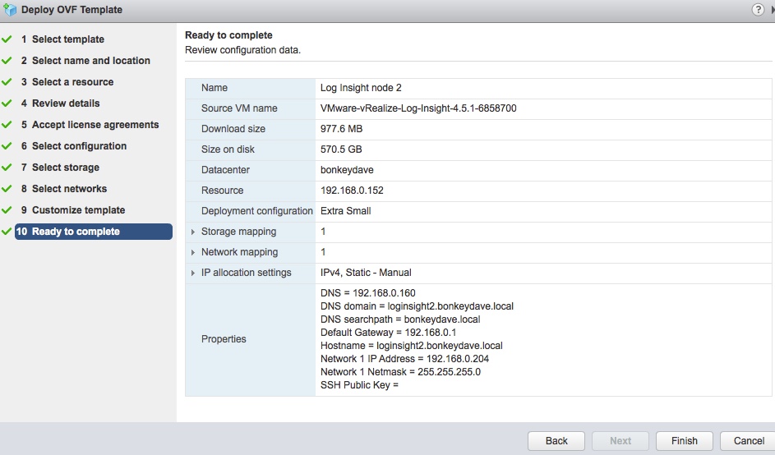Click the Properties row label

pyautogui.click(x=224, y=339)
